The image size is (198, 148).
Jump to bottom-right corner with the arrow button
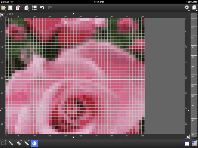click(x=188, y=137)
